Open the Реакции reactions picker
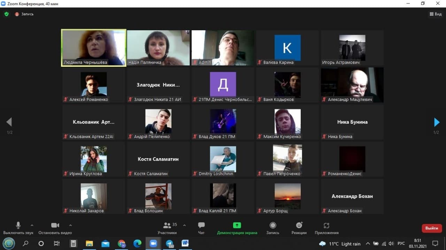This screenshot has height=250, width=446. click(x=299, y=228)
